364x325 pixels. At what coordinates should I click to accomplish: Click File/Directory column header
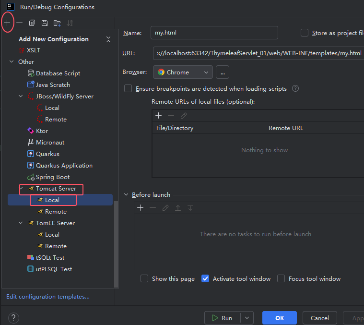209,128
